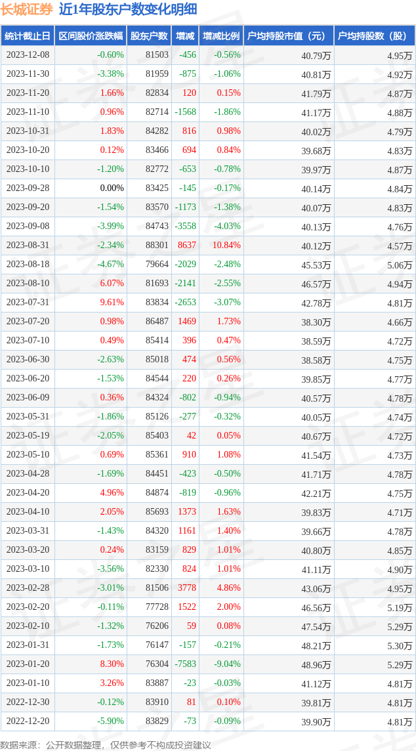
Task: Click the 数据来源 footer disclaimer text
Action: (x=106, y=744)
